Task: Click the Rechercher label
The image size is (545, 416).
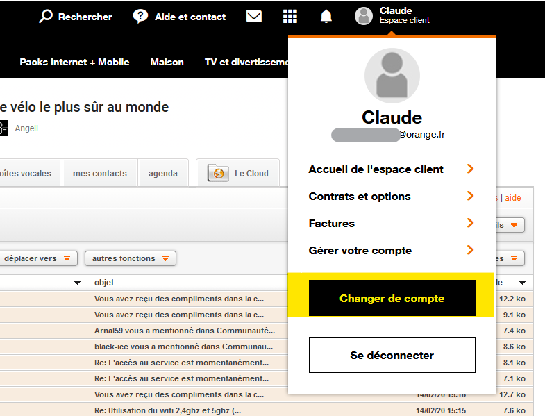Action: 85,17
